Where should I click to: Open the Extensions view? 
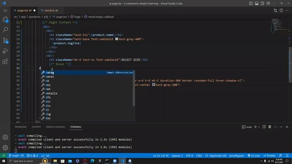tap(5, 61)
